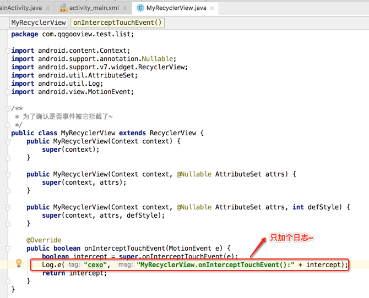The image size is (369, 298).
Task: Click the return intercept; statement
Action: click(74, 273)
